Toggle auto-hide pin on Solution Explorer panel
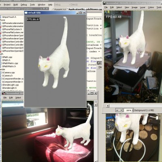The image size is (162, 162). [44, 9]
